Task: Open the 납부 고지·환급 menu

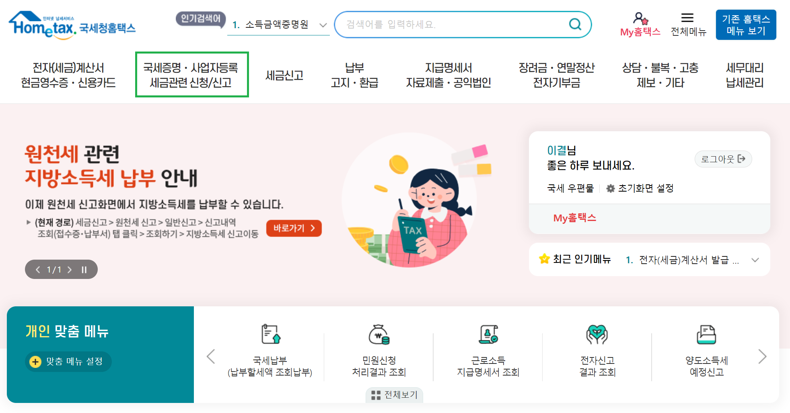Action: point(356,74)
